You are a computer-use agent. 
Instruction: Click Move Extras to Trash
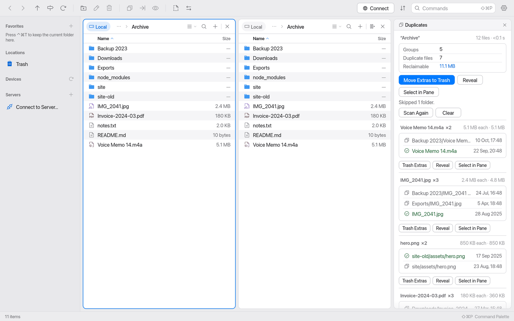[x=427, y=80]
